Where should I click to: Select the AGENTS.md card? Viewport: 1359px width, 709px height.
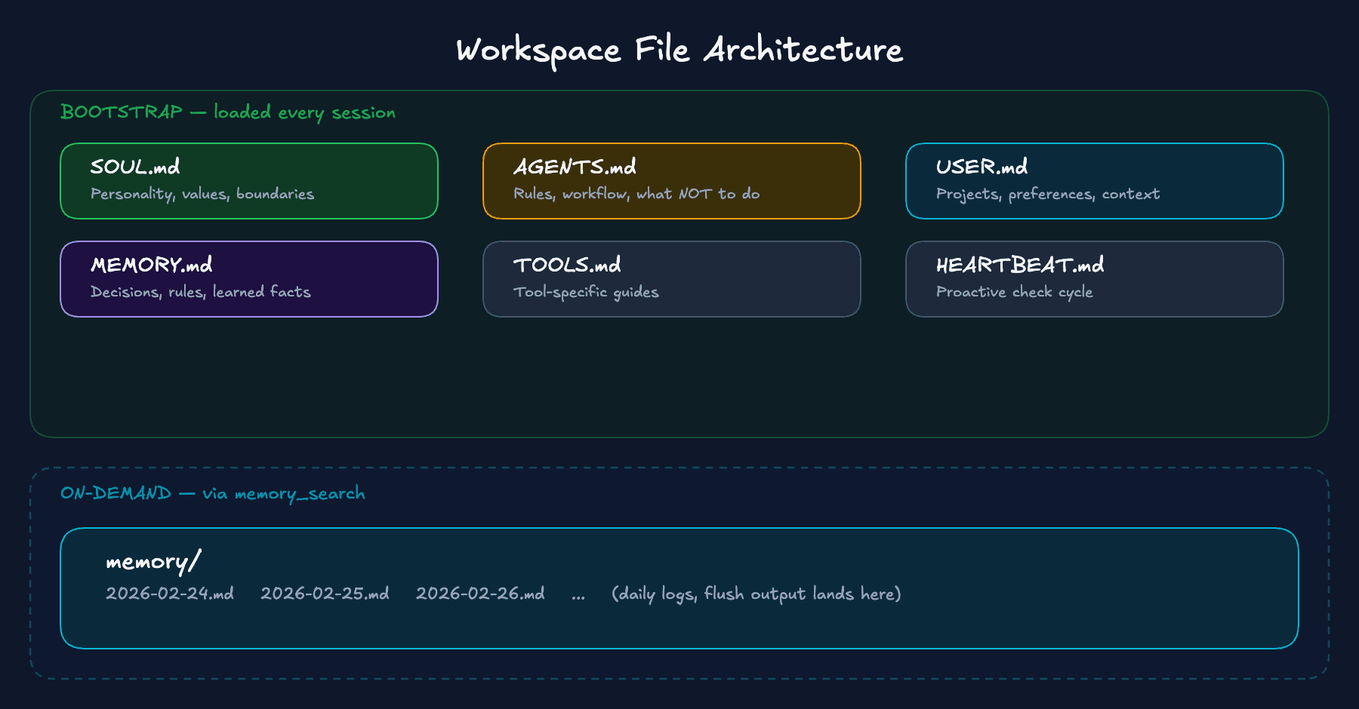[671, 181]
